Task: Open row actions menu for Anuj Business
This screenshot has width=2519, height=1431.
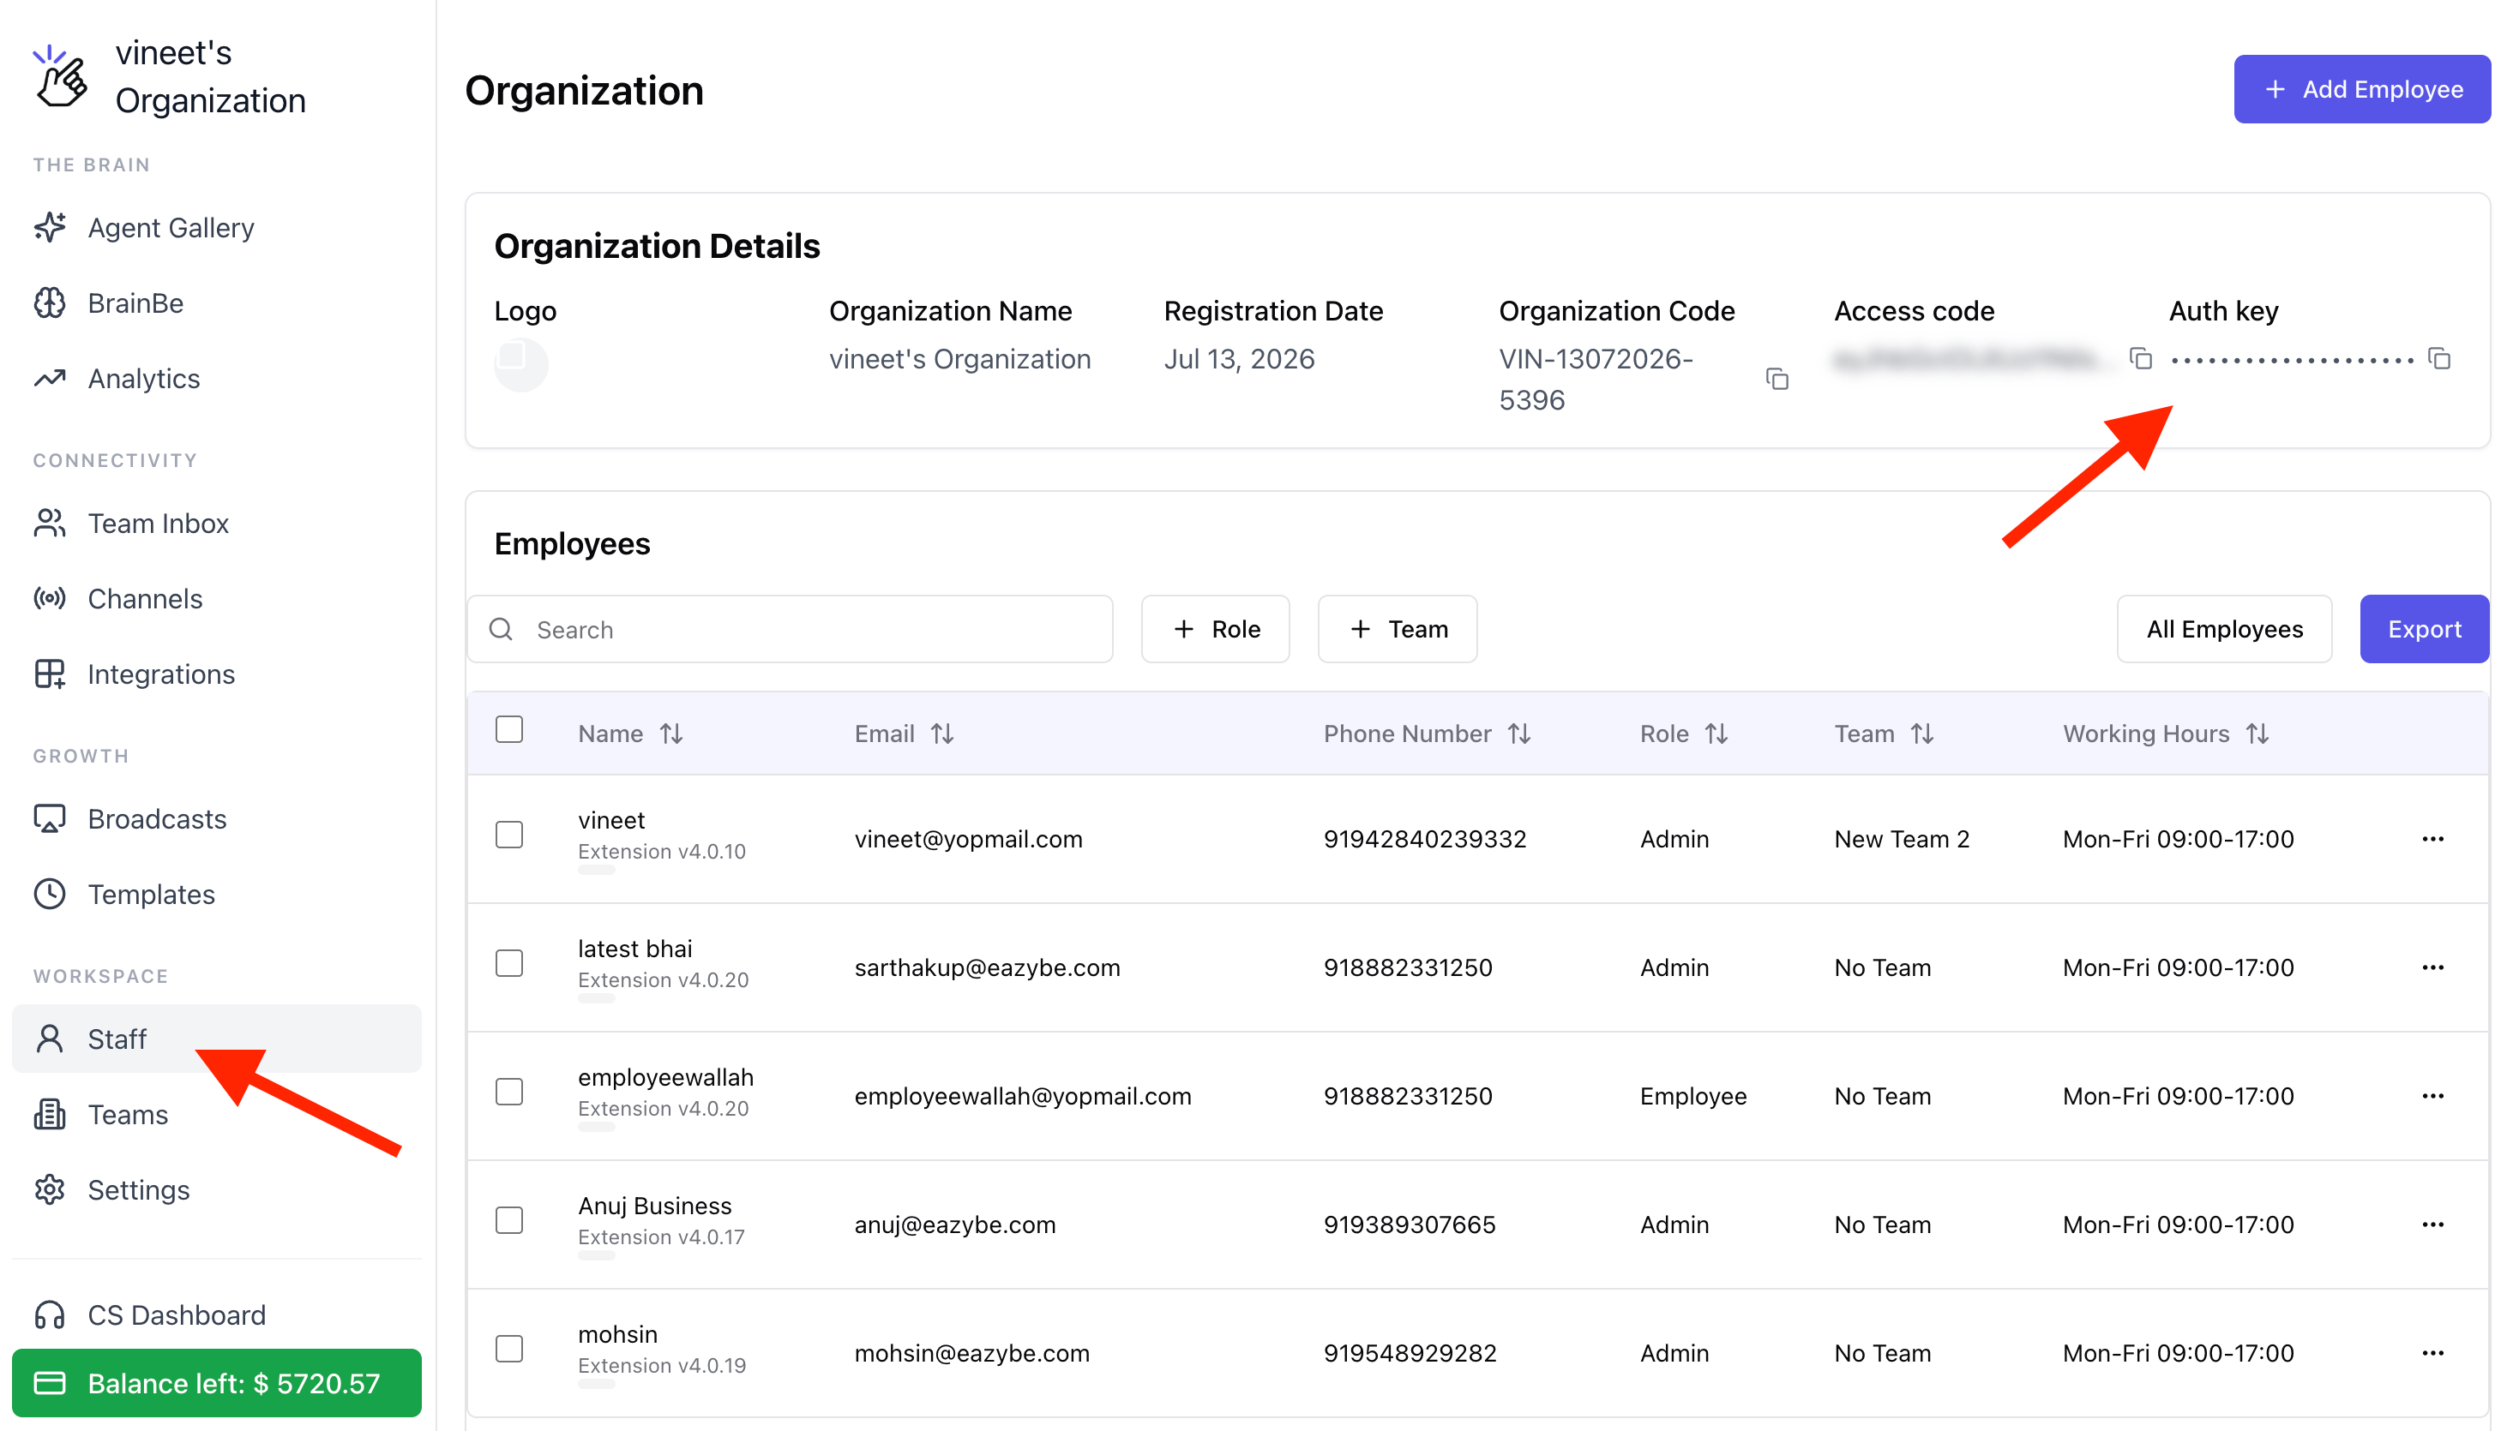Action: click(x=2432, y=1224)
